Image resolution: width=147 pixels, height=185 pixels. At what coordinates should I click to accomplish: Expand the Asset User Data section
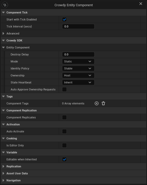[x=3, y=173]
